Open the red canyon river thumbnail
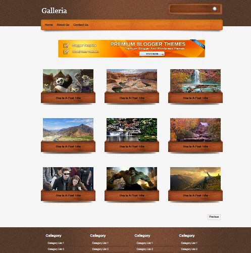This screenshot has width=251, height=253. point(132,81)
